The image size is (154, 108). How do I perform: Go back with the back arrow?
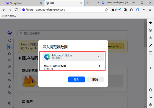click(x=4, y=10)
